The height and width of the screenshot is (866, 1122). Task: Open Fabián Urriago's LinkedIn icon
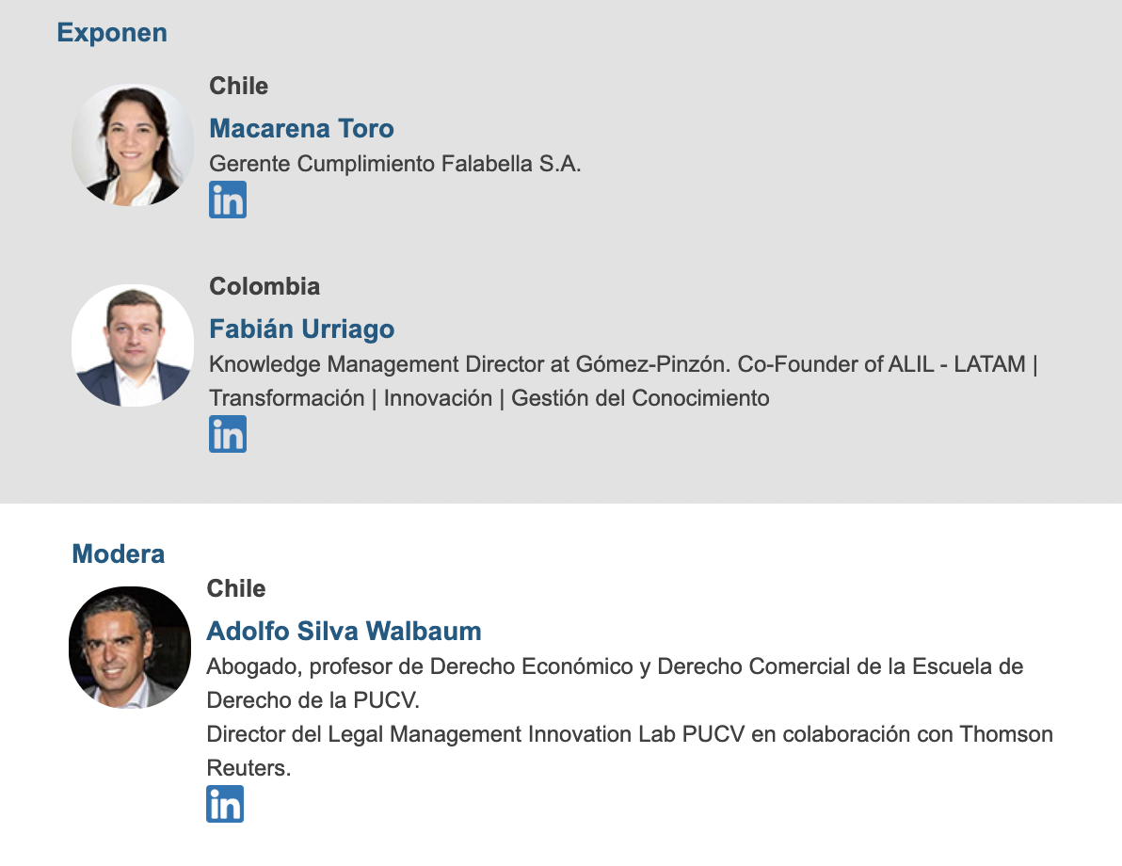[228, 434]
